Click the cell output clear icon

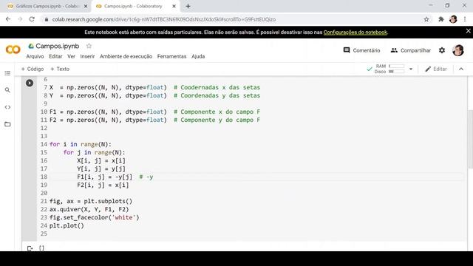tap(30, 248)
